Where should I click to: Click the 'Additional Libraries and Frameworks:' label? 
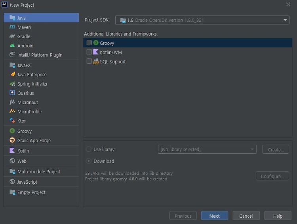point(121,34)
